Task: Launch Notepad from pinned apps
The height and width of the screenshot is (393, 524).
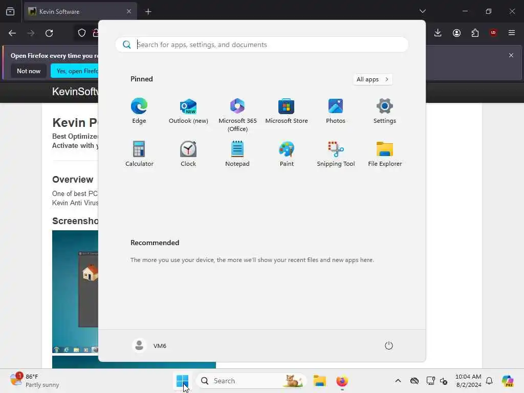Action: click(237, 154)
